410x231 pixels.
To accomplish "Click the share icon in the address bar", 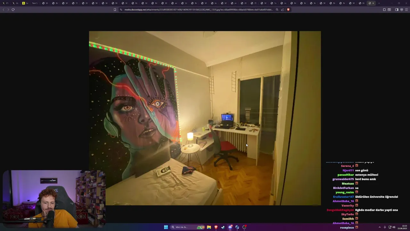I will pos(283,10).
